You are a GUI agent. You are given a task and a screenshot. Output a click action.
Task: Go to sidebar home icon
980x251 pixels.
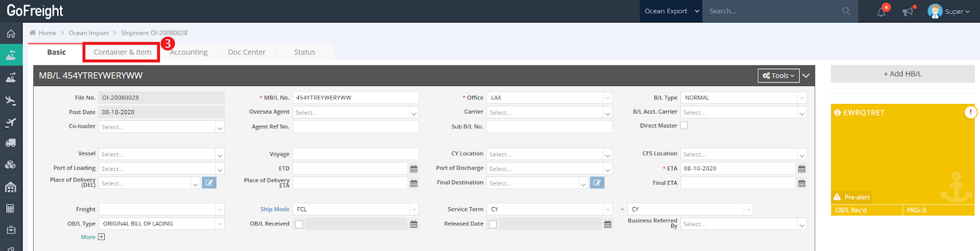(x=10, y=34)
